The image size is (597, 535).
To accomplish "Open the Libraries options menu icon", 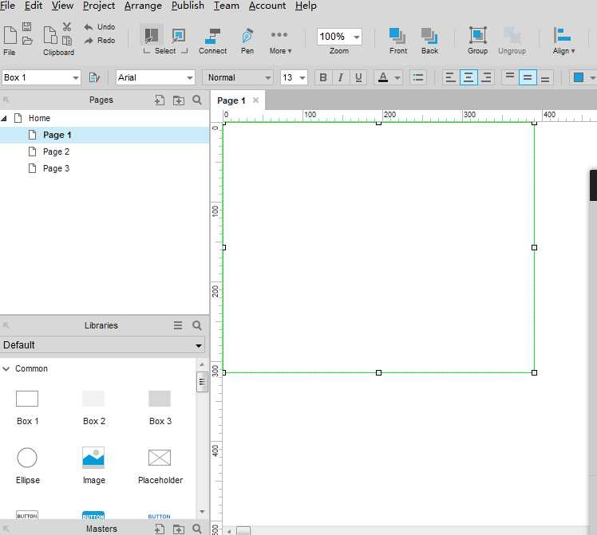I will pos(178,325).
